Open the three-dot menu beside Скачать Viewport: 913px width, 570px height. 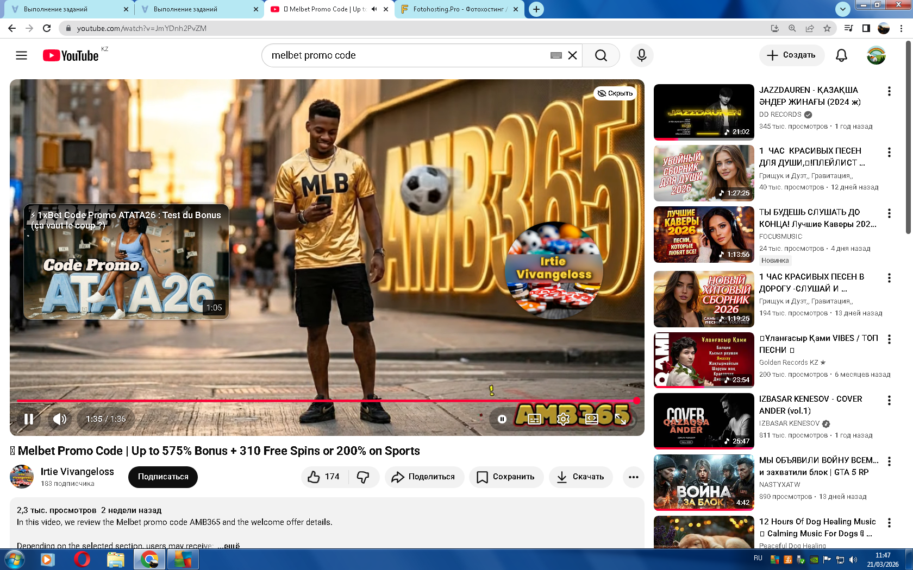[633, 477]
